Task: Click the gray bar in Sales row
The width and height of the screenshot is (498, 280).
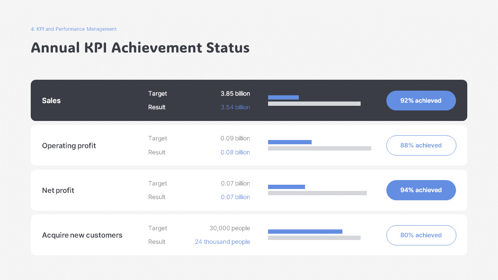Action: 314,104
